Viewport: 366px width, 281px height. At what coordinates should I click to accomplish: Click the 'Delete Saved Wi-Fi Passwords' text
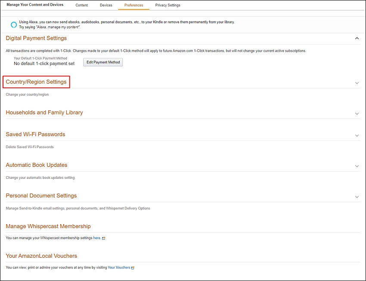click(x=30, y=147)
